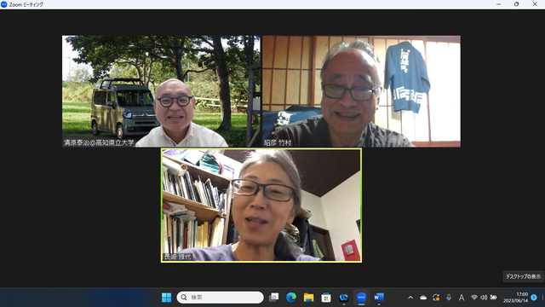Switch to Word from taskbar
Screen dimensions: 545x307
(379, 298)
